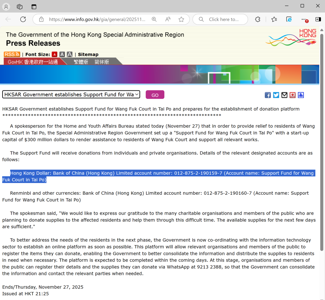Click the red download icon
325x300 pixels.
292,95
